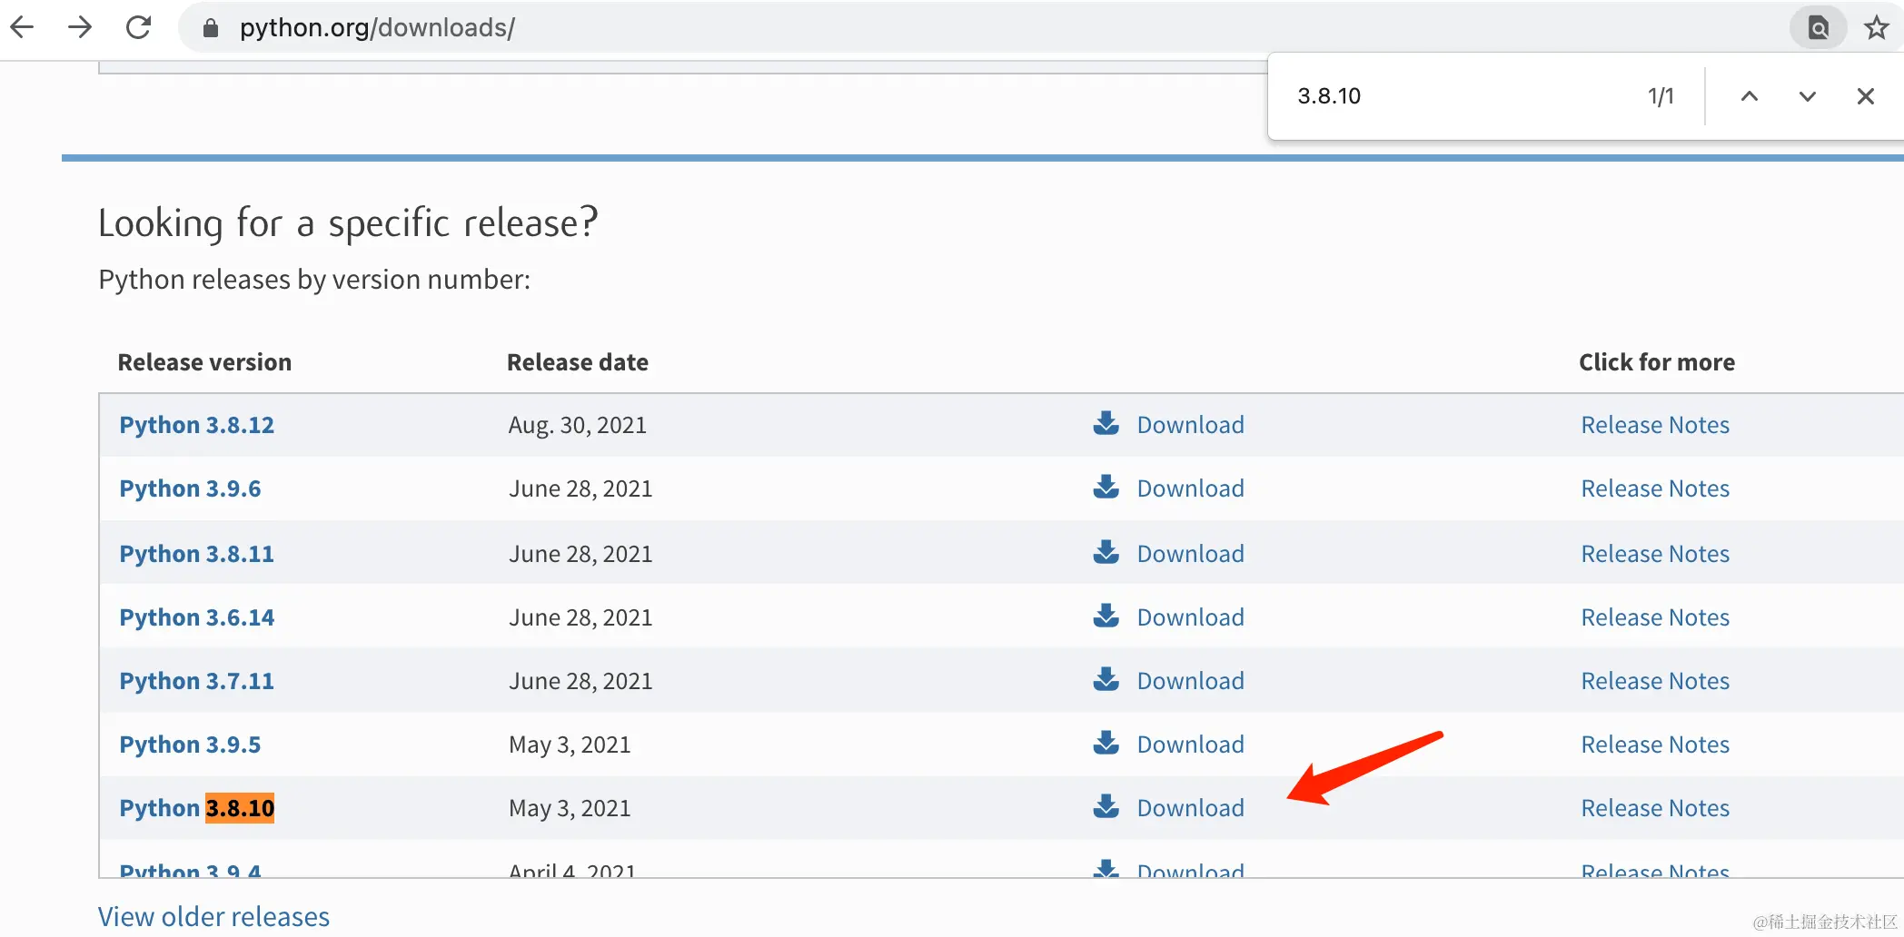Image resolution: width=1904 pixels, height=937 pixels.
Task: Click Download link for Python 3.9.5
Action: [x=1190, y=745]
